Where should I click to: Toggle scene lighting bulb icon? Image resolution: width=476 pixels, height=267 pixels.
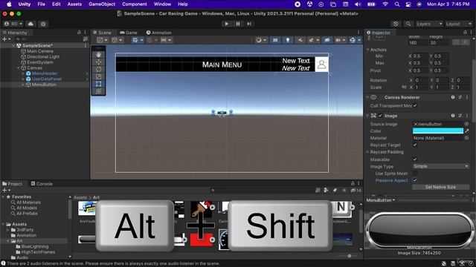coord(288,40)
